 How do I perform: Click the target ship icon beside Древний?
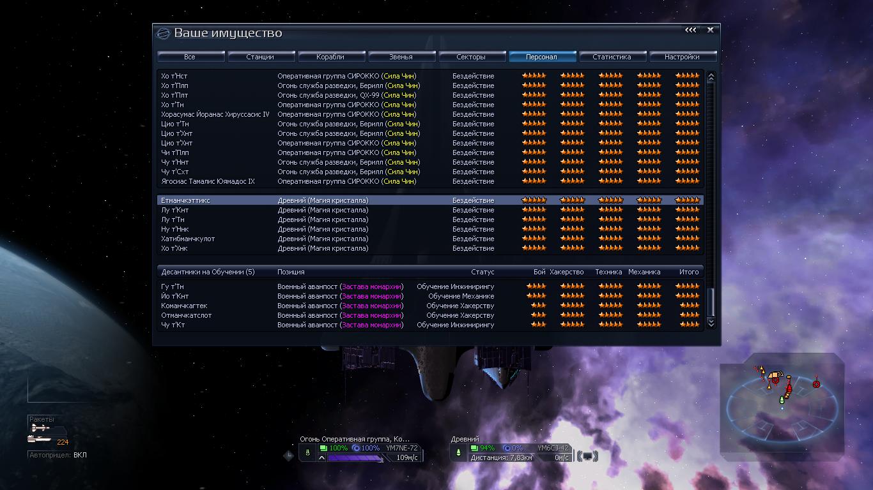pyautogui.click(x=458, y=452)
